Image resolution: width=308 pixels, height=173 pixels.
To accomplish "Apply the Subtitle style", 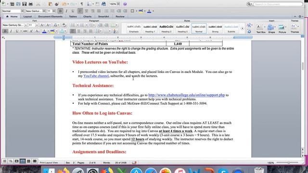I will tap(231, 28).
